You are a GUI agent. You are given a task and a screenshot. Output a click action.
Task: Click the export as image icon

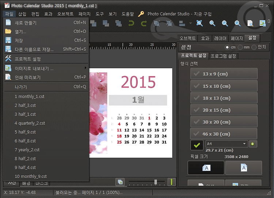(x=8, y=68)
